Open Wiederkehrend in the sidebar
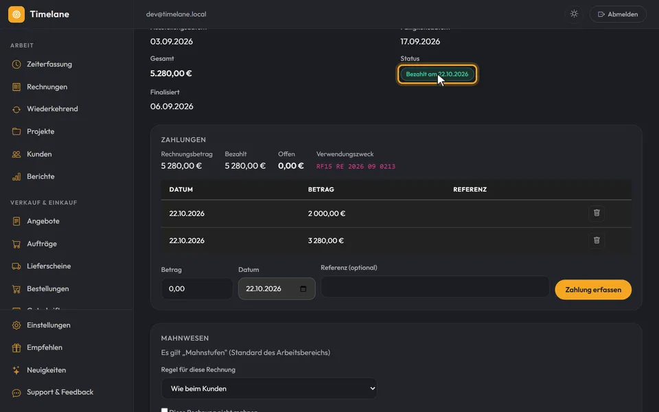 click(x=52, y=109)
